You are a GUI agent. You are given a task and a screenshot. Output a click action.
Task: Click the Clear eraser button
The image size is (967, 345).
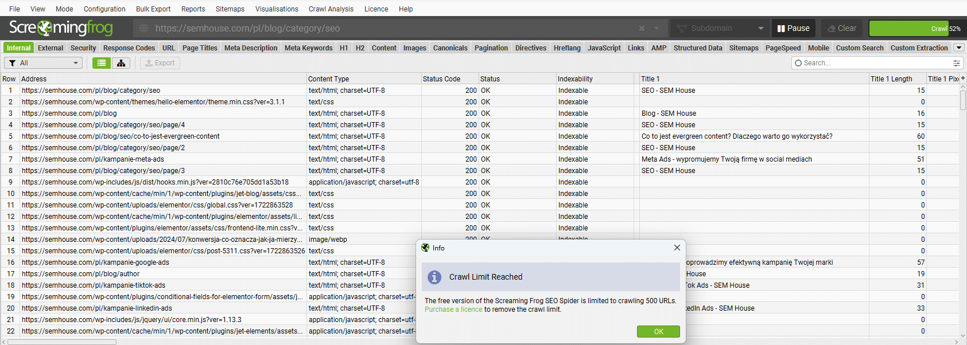[x=841, y=28]
